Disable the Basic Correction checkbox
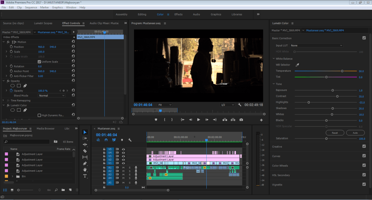This screenshot has width=372, height=200. 364,38
